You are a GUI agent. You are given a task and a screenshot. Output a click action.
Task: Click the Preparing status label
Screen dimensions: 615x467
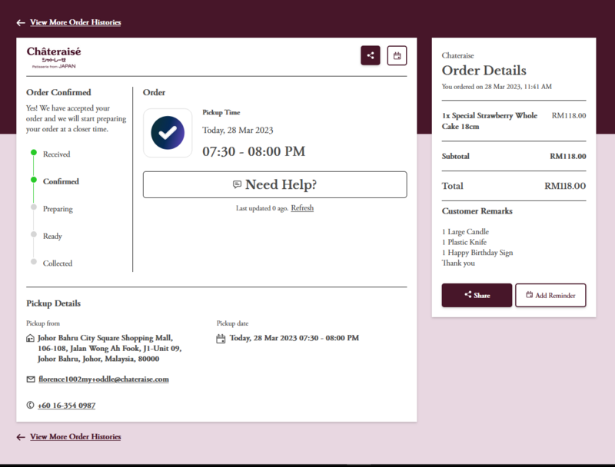(58, 209)
